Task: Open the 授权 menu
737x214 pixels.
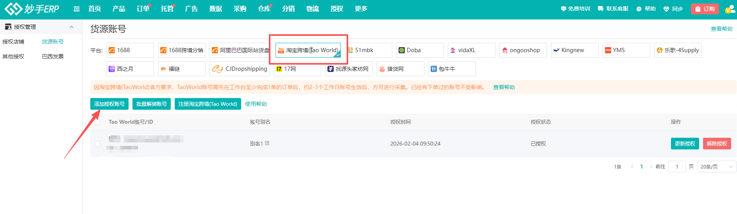Action: pyautogui.click(x=337, y=9)
